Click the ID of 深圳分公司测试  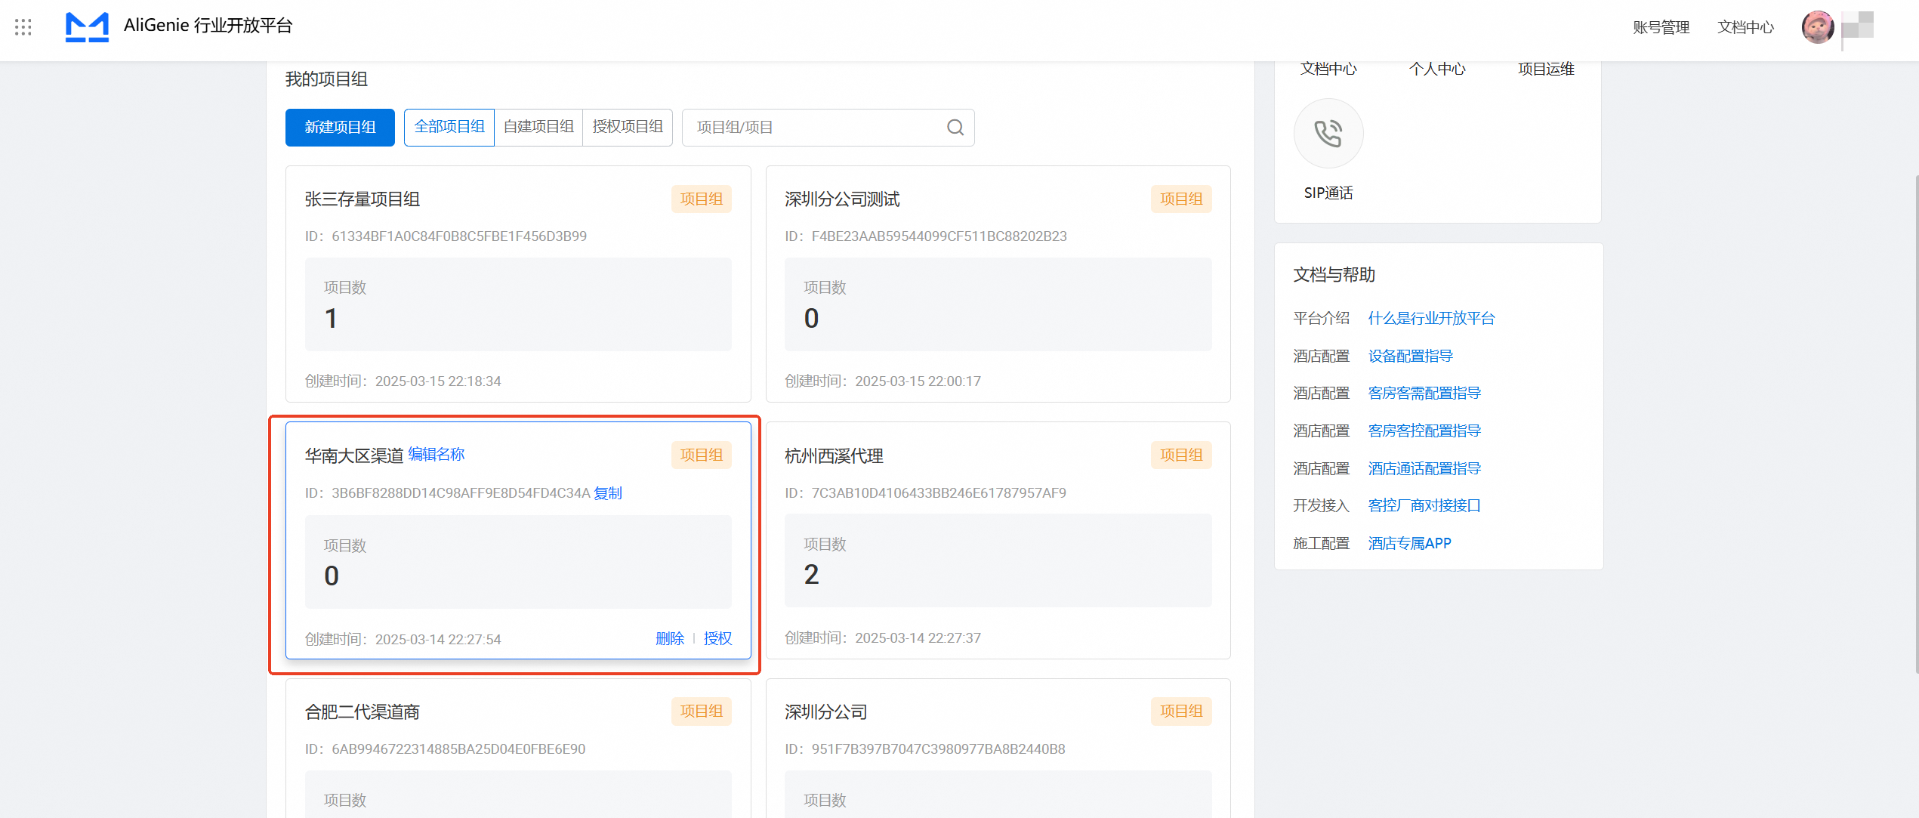(x=926, y=236)
